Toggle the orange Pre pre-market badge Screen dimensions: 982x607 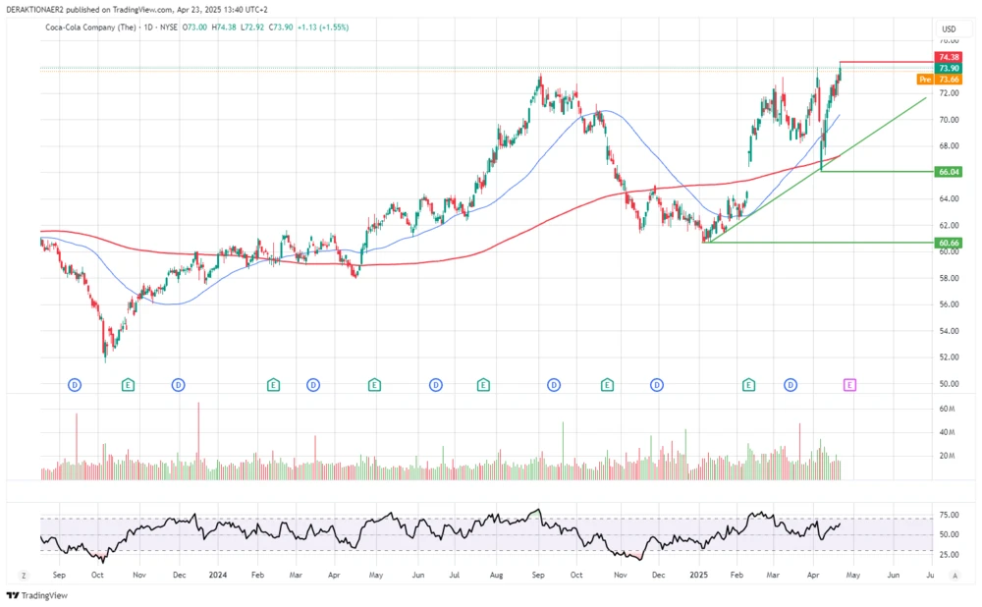point(924,79)
